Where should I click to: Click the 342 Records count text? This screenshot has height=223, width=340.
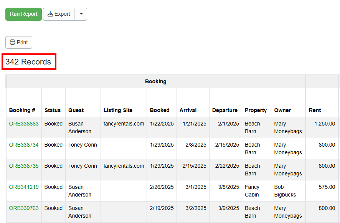coord(28,62)
